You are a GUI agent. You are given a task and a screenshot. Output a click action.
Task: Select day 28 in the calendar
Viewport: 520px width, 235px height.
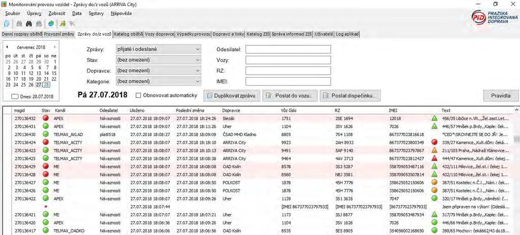coord(46,84)
